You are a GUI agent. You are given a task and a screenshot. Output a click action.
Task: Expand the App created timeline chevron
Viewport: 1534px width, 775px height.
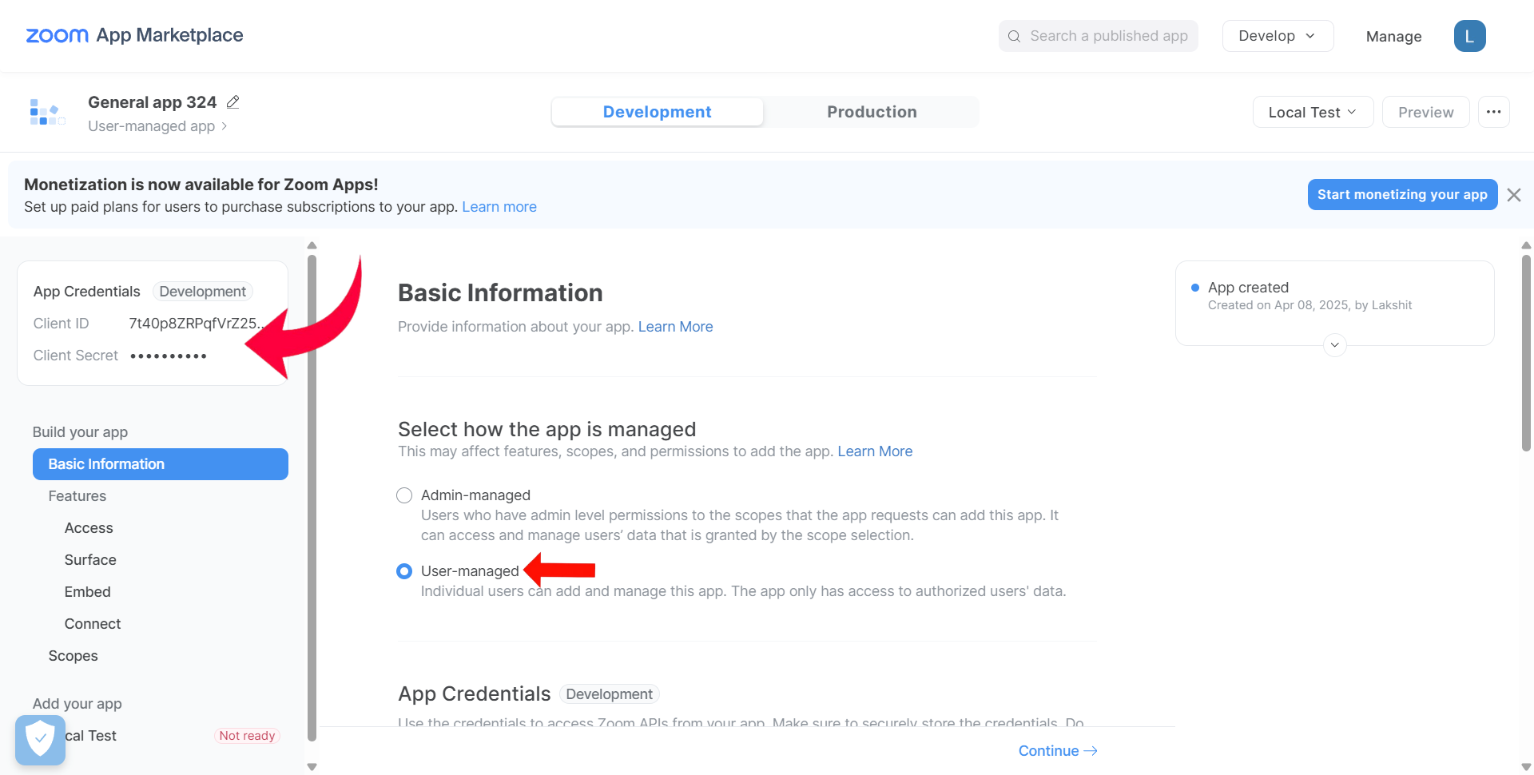[1334, 345]
